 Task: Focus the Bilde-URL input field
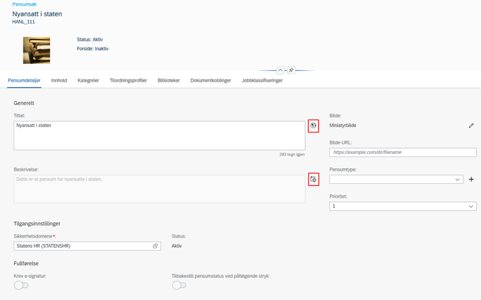(x=403, y=152)
